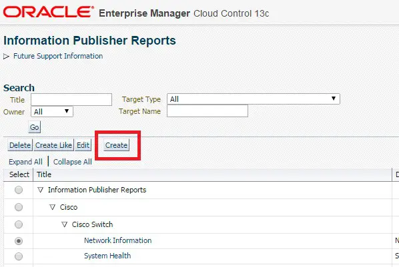Click the Target Name input field
Viewport: 399px width, 267px height.
pyautogui.click(x=208, y=111)
